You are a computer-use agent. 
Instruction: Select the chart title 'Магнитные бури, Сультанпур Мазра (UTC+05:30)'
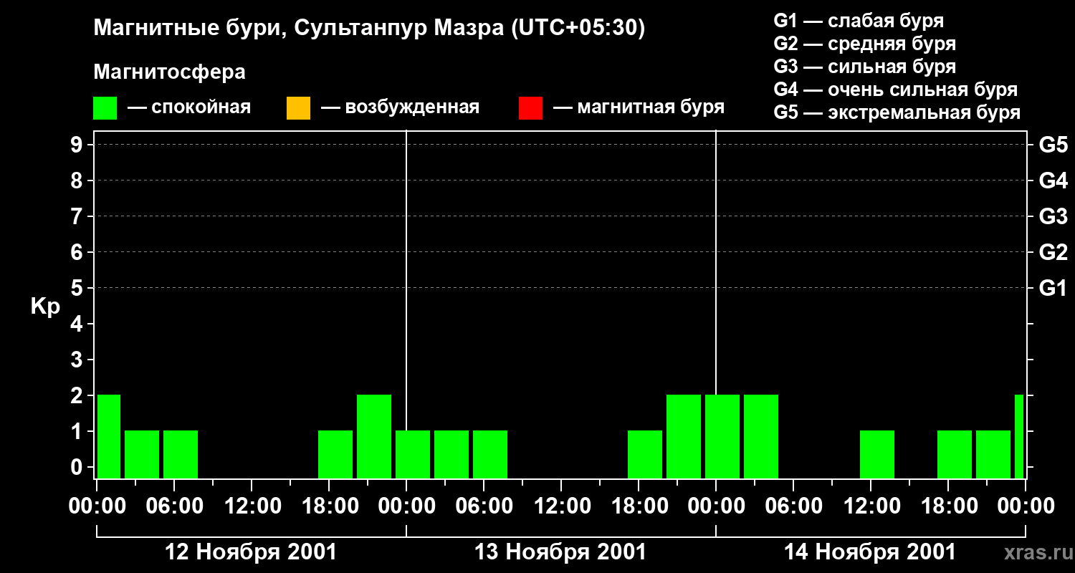pyautogui.click(x=369, y=28)
